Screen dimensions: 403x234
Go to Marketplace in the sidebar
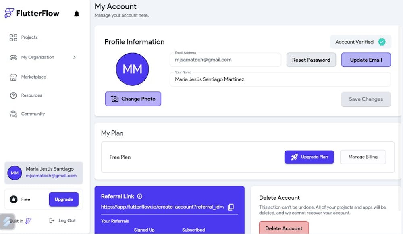pyautogui.click(x=33, y=77)
